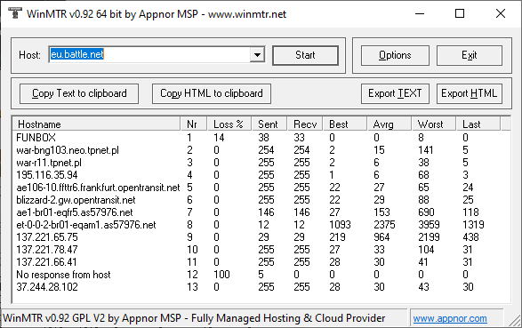Screen dimensions: 522x328
Task: Click Export HTML button
Action: (x=470, y=93)
